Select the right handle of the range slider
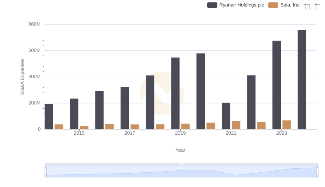 317,172
